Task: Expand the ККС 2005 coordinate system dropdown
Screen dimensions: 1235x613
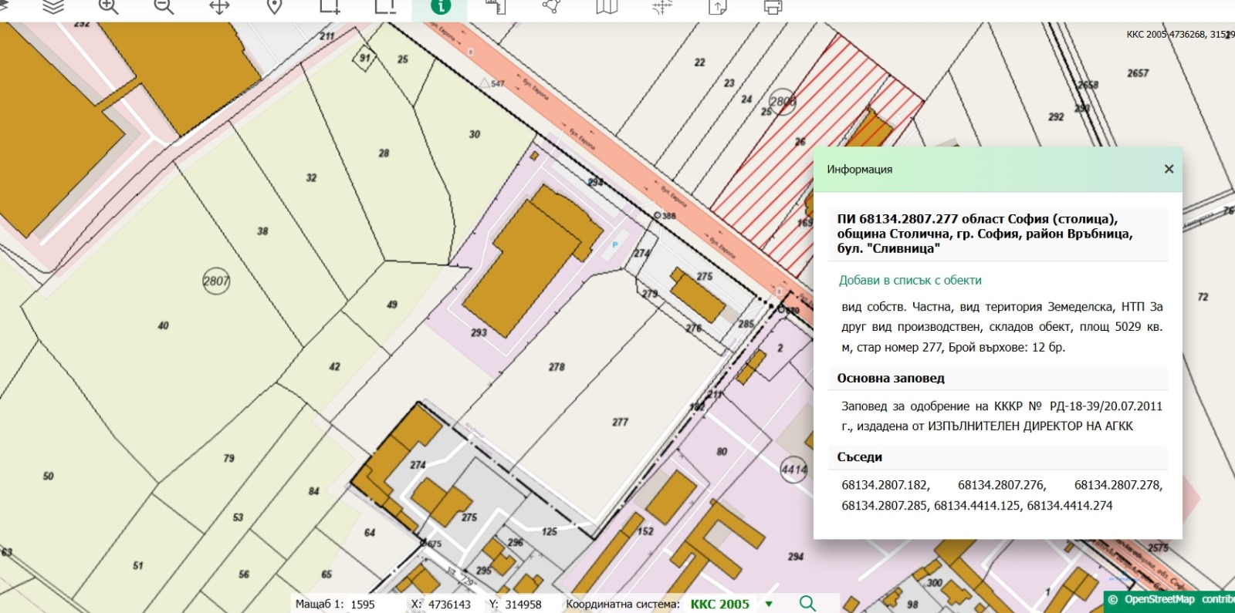Action: click(x=769, y=604)
